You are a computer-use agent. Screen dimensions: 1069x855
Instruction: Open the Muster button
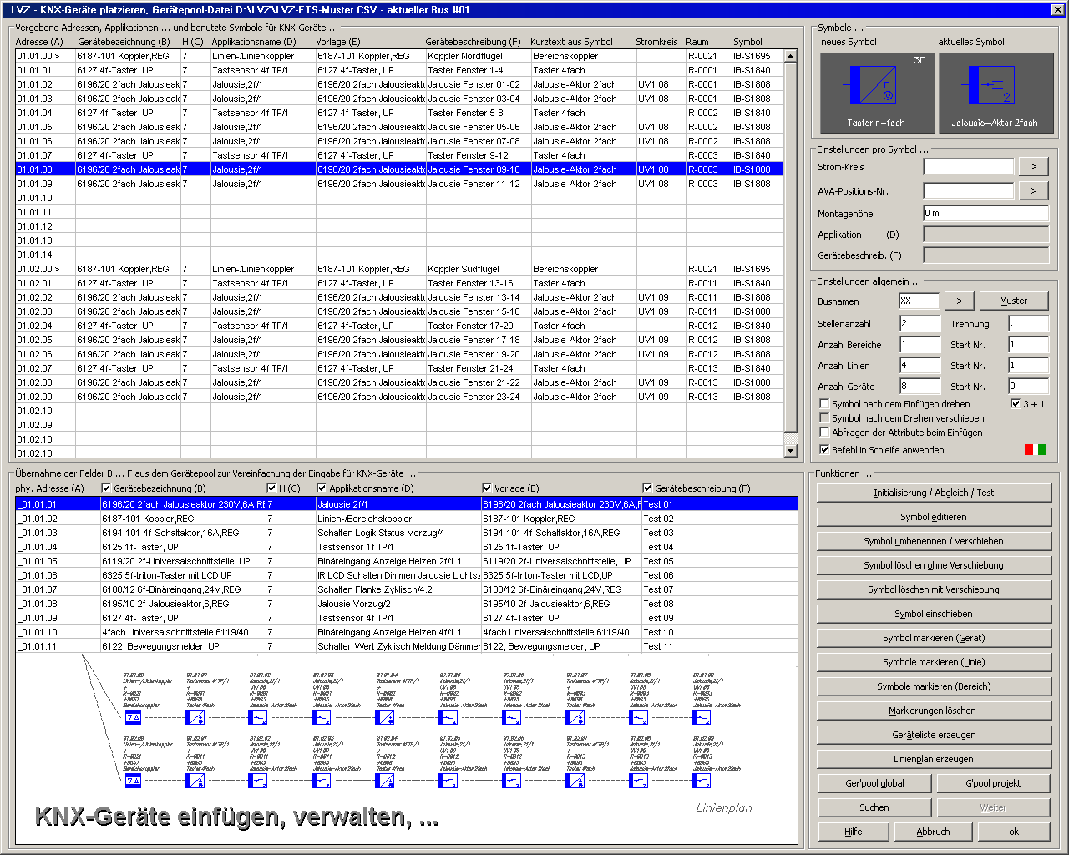1013,301
